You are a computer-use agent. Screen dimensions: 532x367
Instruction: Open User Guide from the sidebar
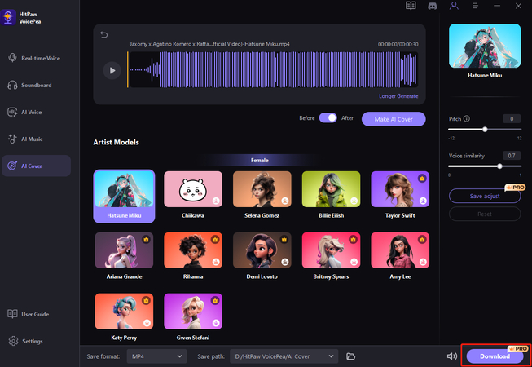(x=37, y=314)
